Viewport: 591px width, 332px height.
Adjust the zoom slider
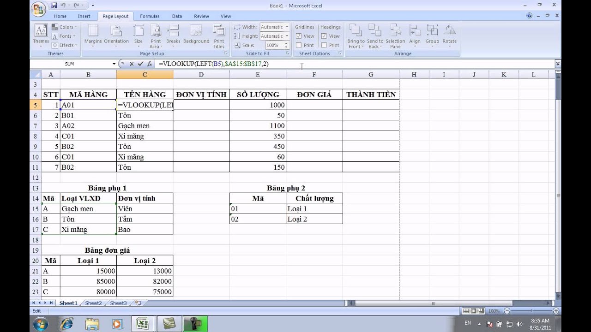click(532, 311)
